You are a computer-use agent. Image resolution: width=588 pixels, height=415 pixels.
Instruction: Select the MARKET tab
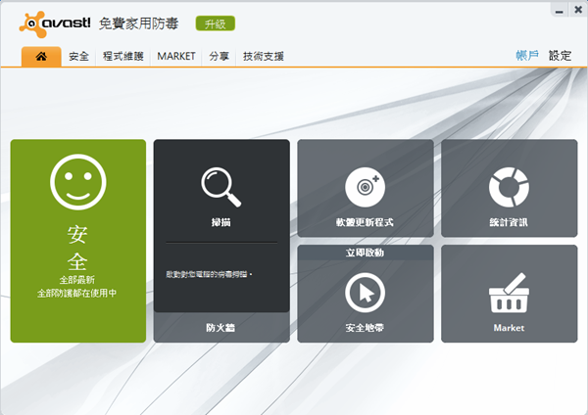tap(176, 57)
